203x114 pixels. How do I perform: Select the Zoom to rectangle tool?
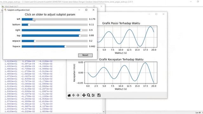click(x=88, y=95)
